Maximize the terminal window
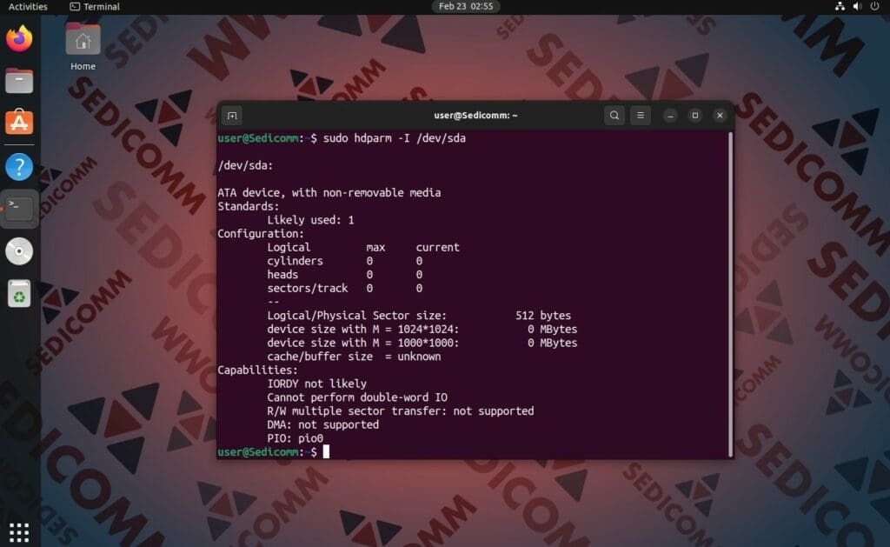The image size is (890, 547). pos(694,116)
